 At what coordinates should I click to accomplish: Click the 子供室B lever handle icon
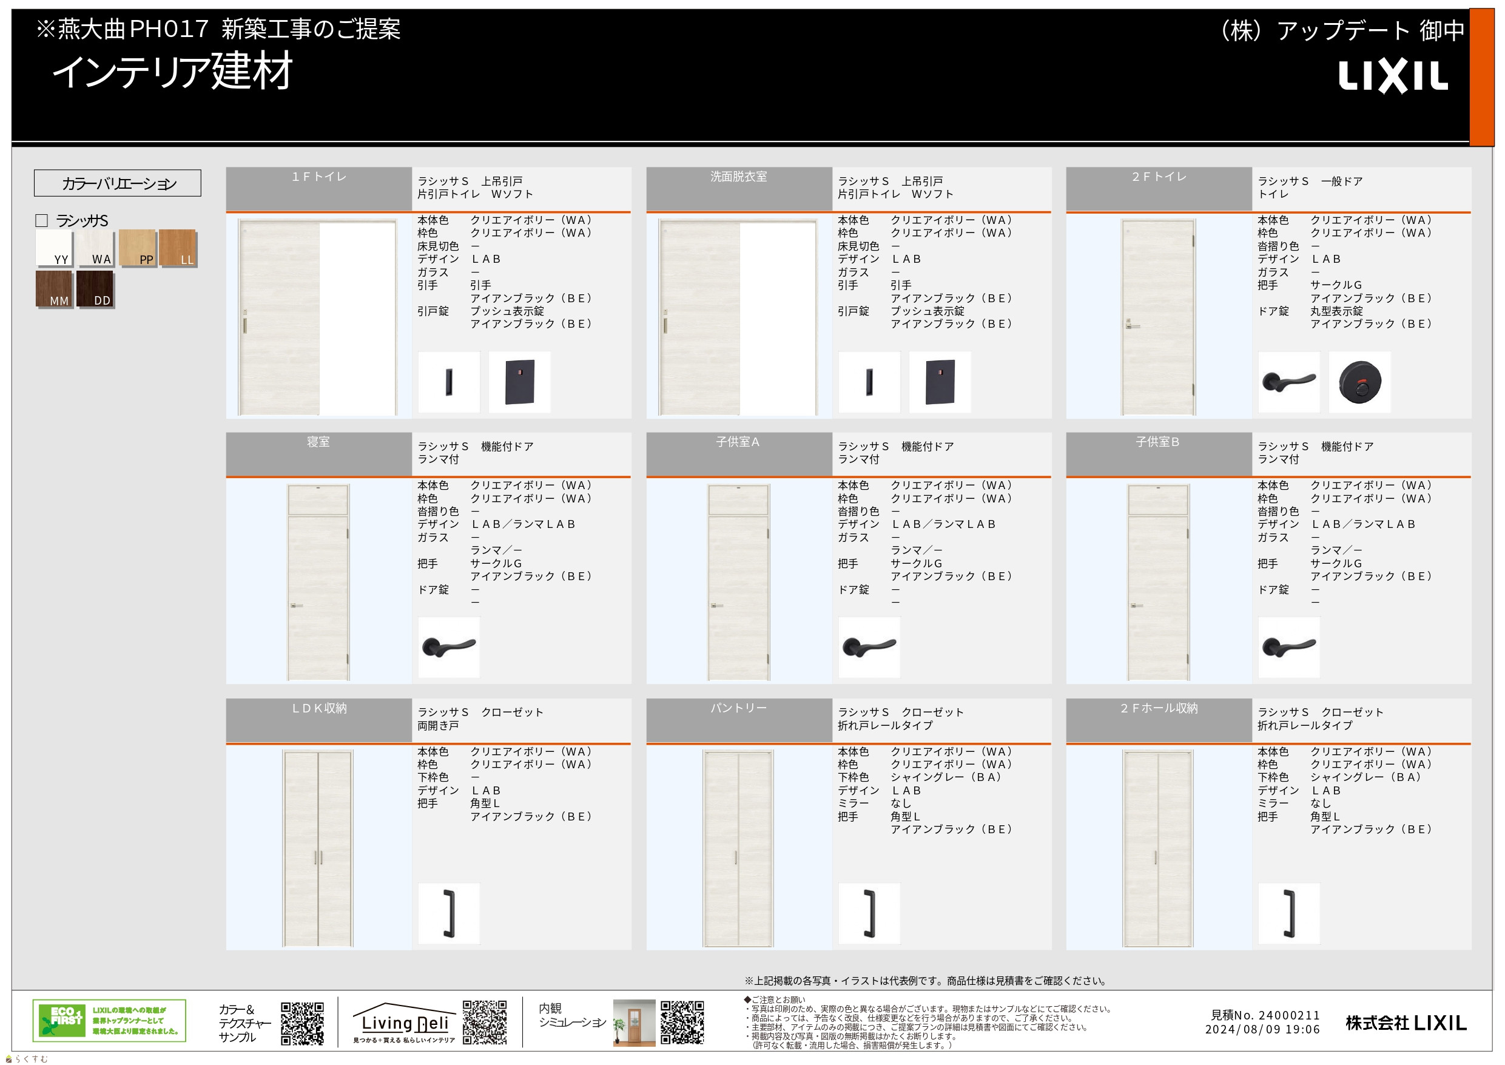click(1288, 647)
